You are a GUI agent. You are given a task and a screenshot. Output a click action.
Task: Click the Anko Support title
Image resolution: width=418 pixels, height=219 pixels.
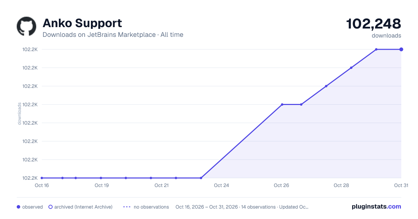[82, 23]
